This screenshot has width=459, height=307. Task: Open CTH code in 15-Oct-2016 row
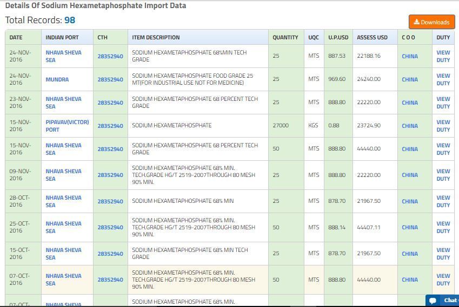(x=110, y=254)
